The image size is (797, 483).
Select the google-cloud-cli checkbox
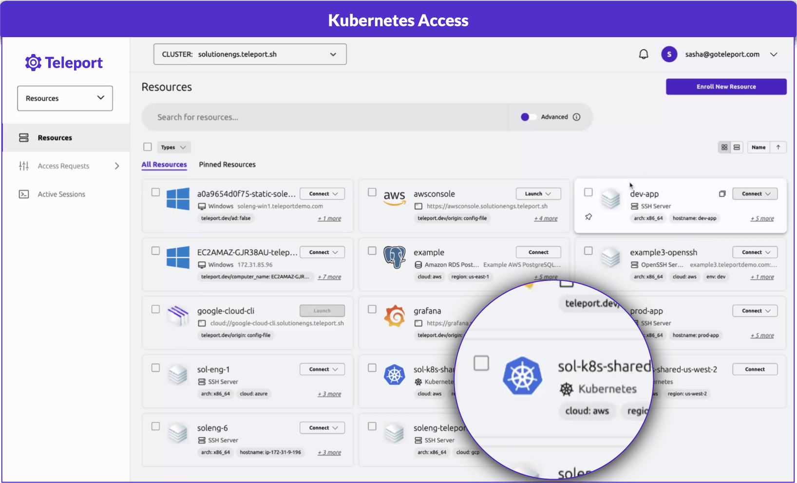(x=155, y=309)
